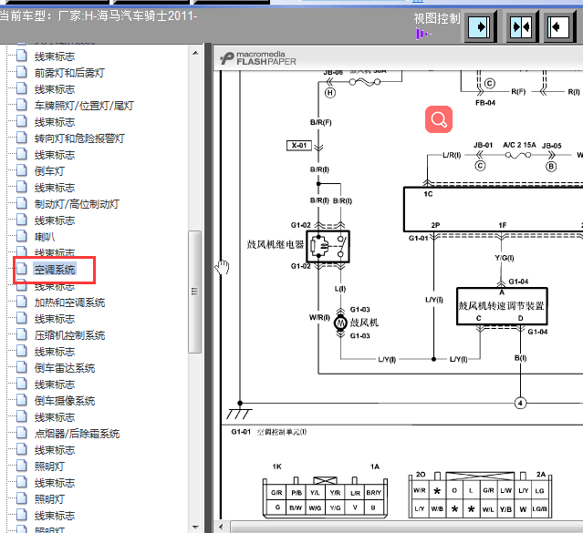The image size is (583, 533).
Task: Open the 倒车雷达系统 diagram entry
Action: [x=65, y=368]
